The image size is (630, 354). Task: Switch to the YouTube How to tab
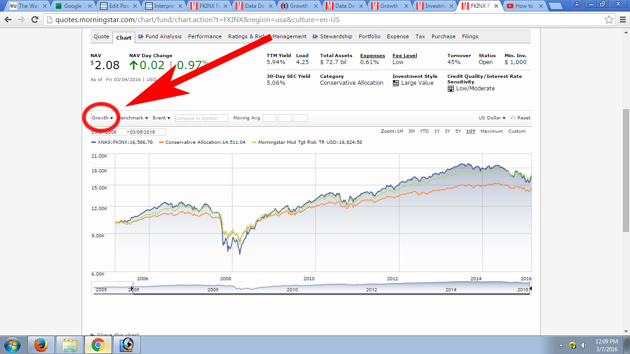click(x=524, y=6)
